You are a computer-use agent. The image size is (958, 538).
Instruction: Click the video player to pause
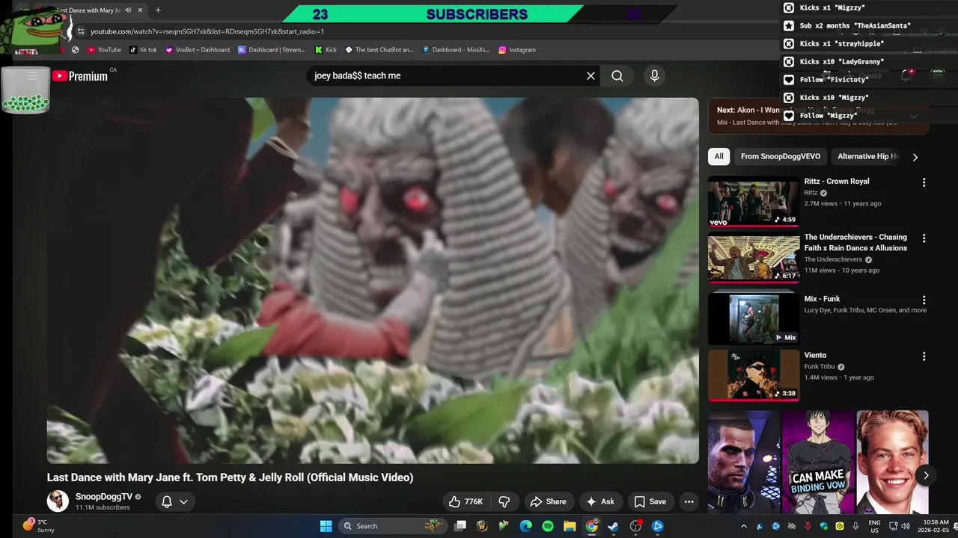coord(373,280)
